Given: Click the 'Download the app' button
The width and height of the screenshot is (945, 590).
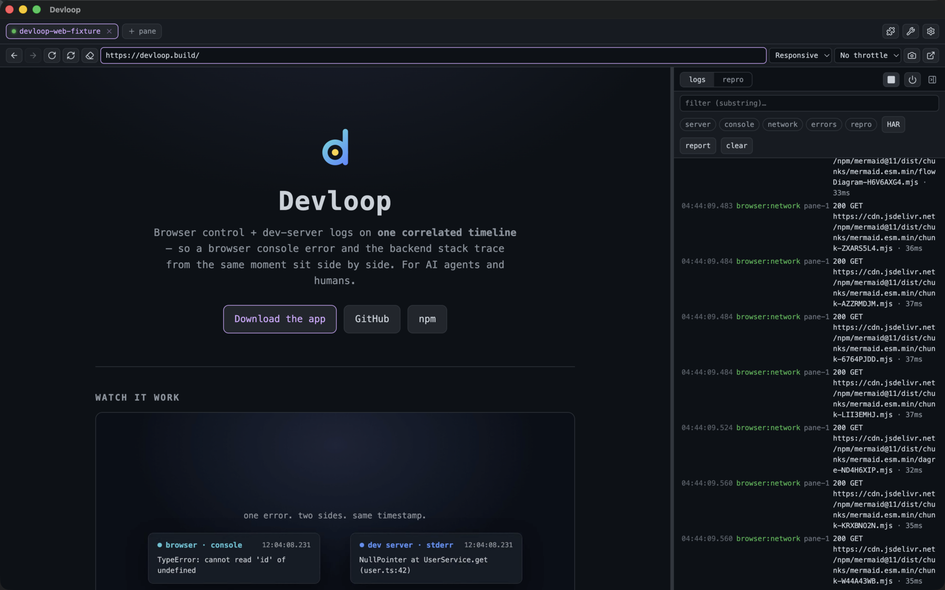Looking at the screenshot, I should pyautogui.click(x=280, y=319).
